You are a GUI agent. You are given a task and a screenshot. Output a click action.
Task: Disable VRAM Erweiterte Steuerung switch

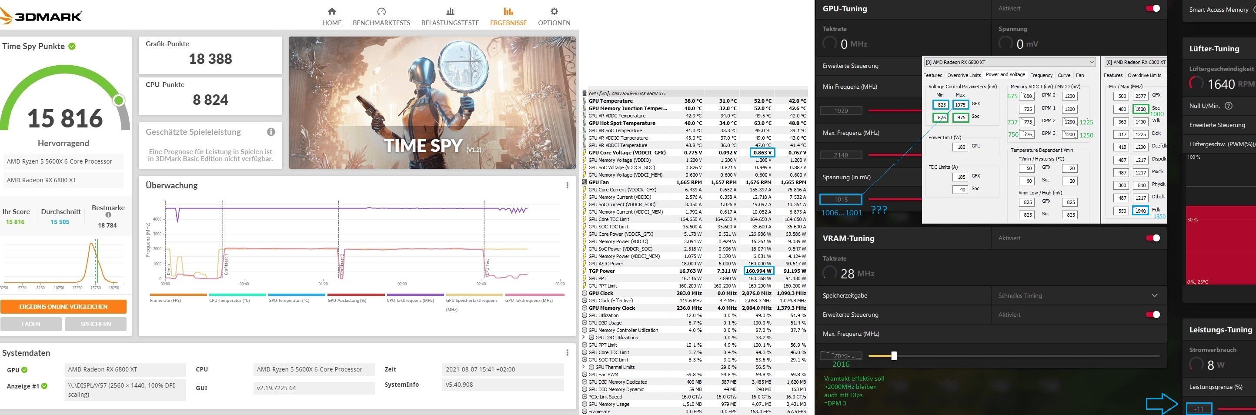pos(1152,315)
